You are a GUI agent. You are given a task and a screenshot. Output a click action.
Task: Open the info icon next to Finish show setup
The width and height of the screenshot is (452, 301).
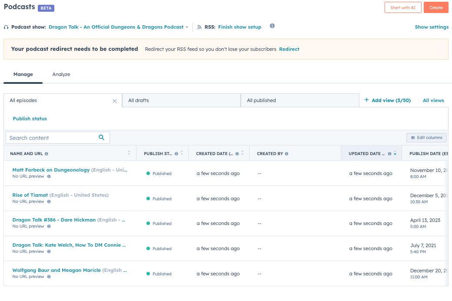272,26
